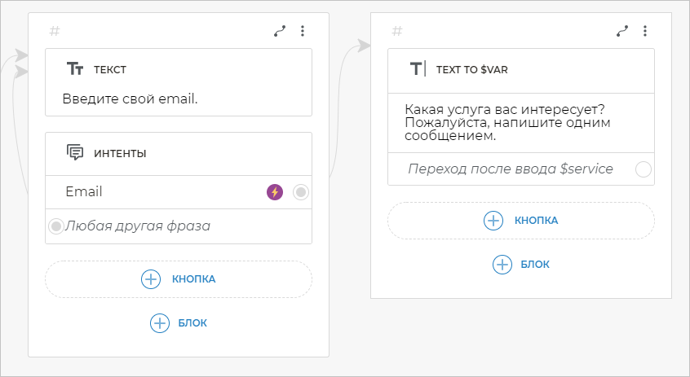
Task: Click the hash symbol on left card
Action: click(x=55, y=31)
